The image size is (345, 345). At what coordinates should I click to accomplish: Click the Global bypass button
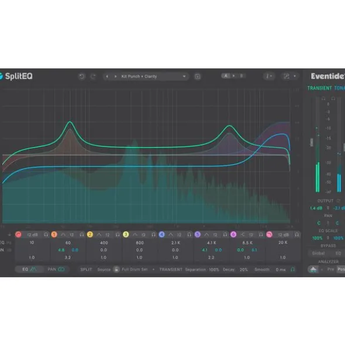point(318,253)
